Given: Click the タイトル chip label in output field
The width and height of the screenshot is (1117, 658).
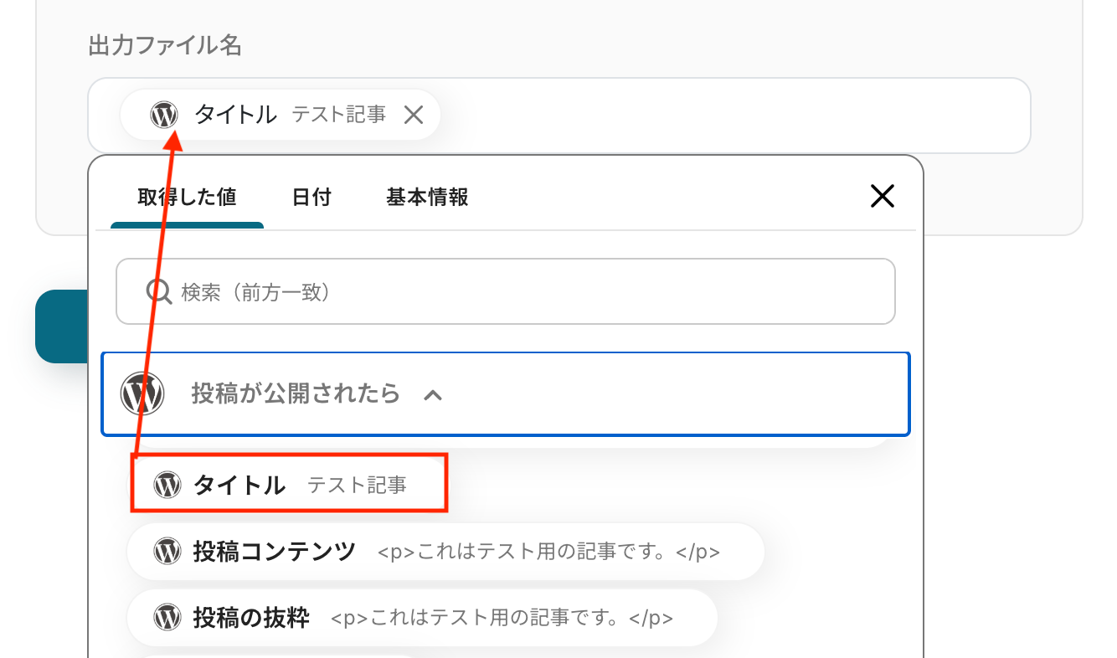Looking at the screenshot, I should 235,115.
